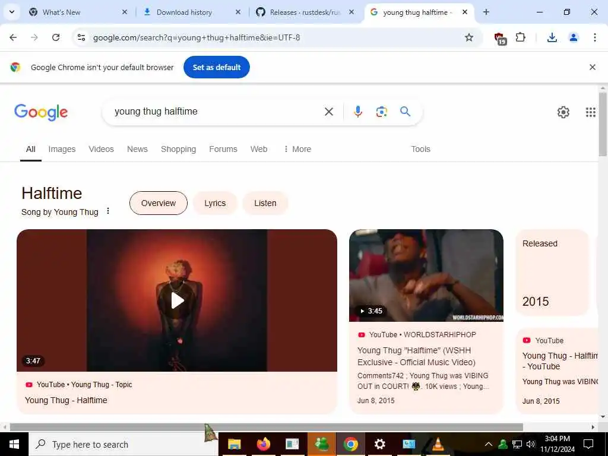Close the Releases rustdesk tab
Image resolution: width=608 pixels, height=456 pixels.
coord(351,12)
